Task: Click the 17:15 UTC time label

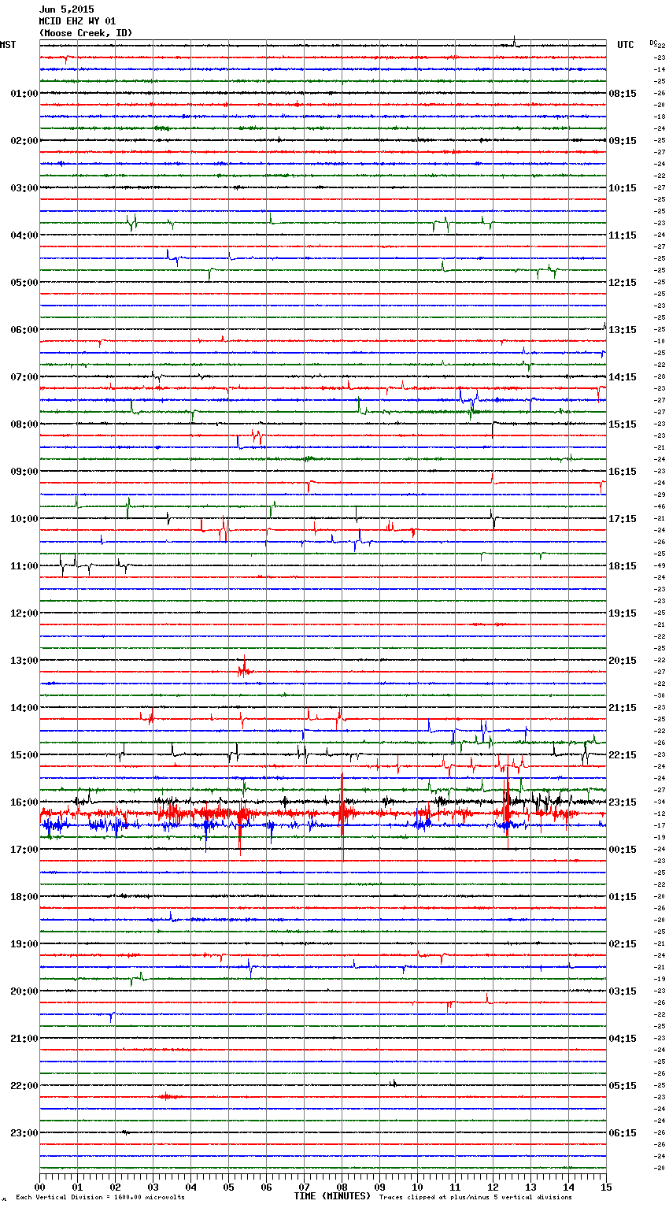Action: 623,519
